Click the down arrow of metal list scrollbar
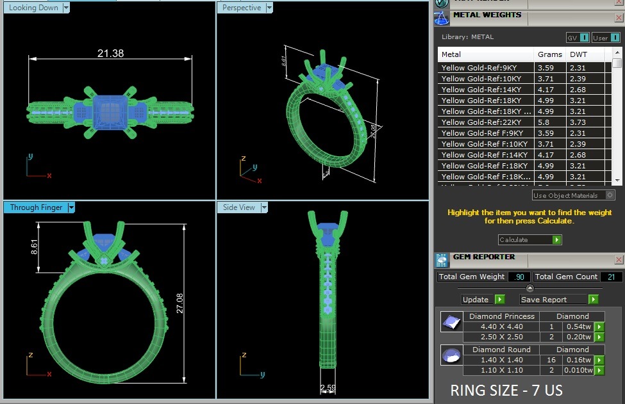 click(617, 181)
